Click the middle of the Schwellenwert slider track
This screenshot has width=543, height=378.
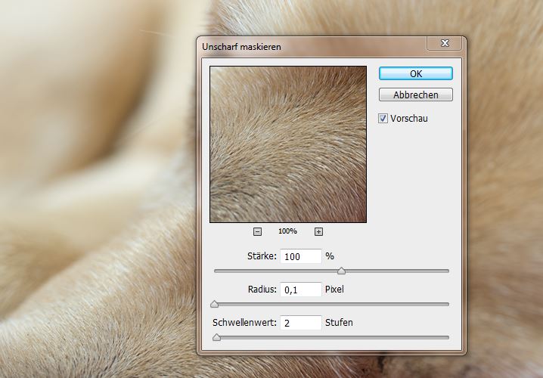(x=332, y=337)
